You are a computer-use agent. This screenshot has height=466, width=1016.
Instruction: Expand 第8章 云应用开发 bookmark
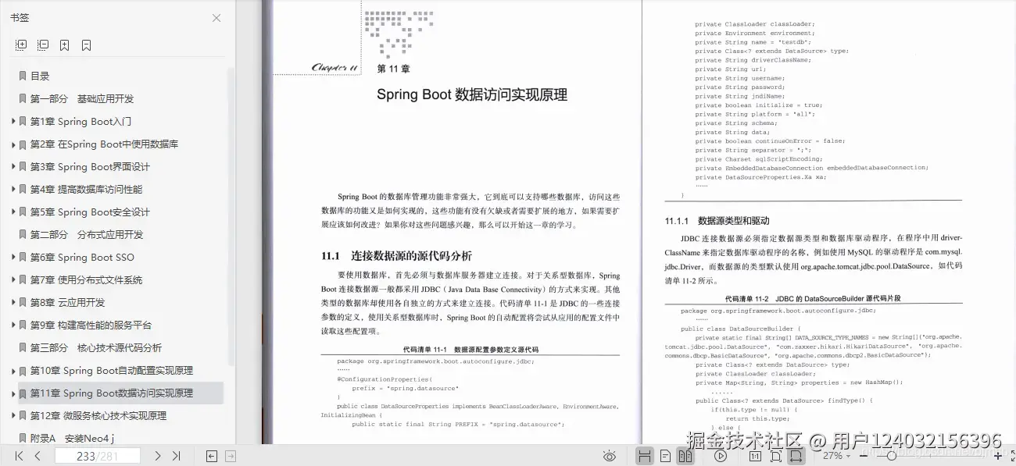pyautogui.click(x=13, y=302)
